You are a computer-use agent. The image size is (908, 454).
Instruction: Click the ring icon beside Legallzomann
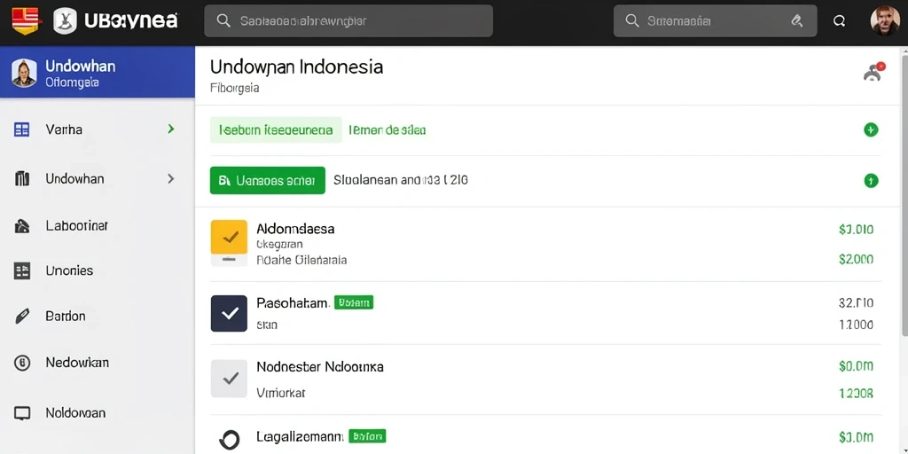[x=229, y=440]
